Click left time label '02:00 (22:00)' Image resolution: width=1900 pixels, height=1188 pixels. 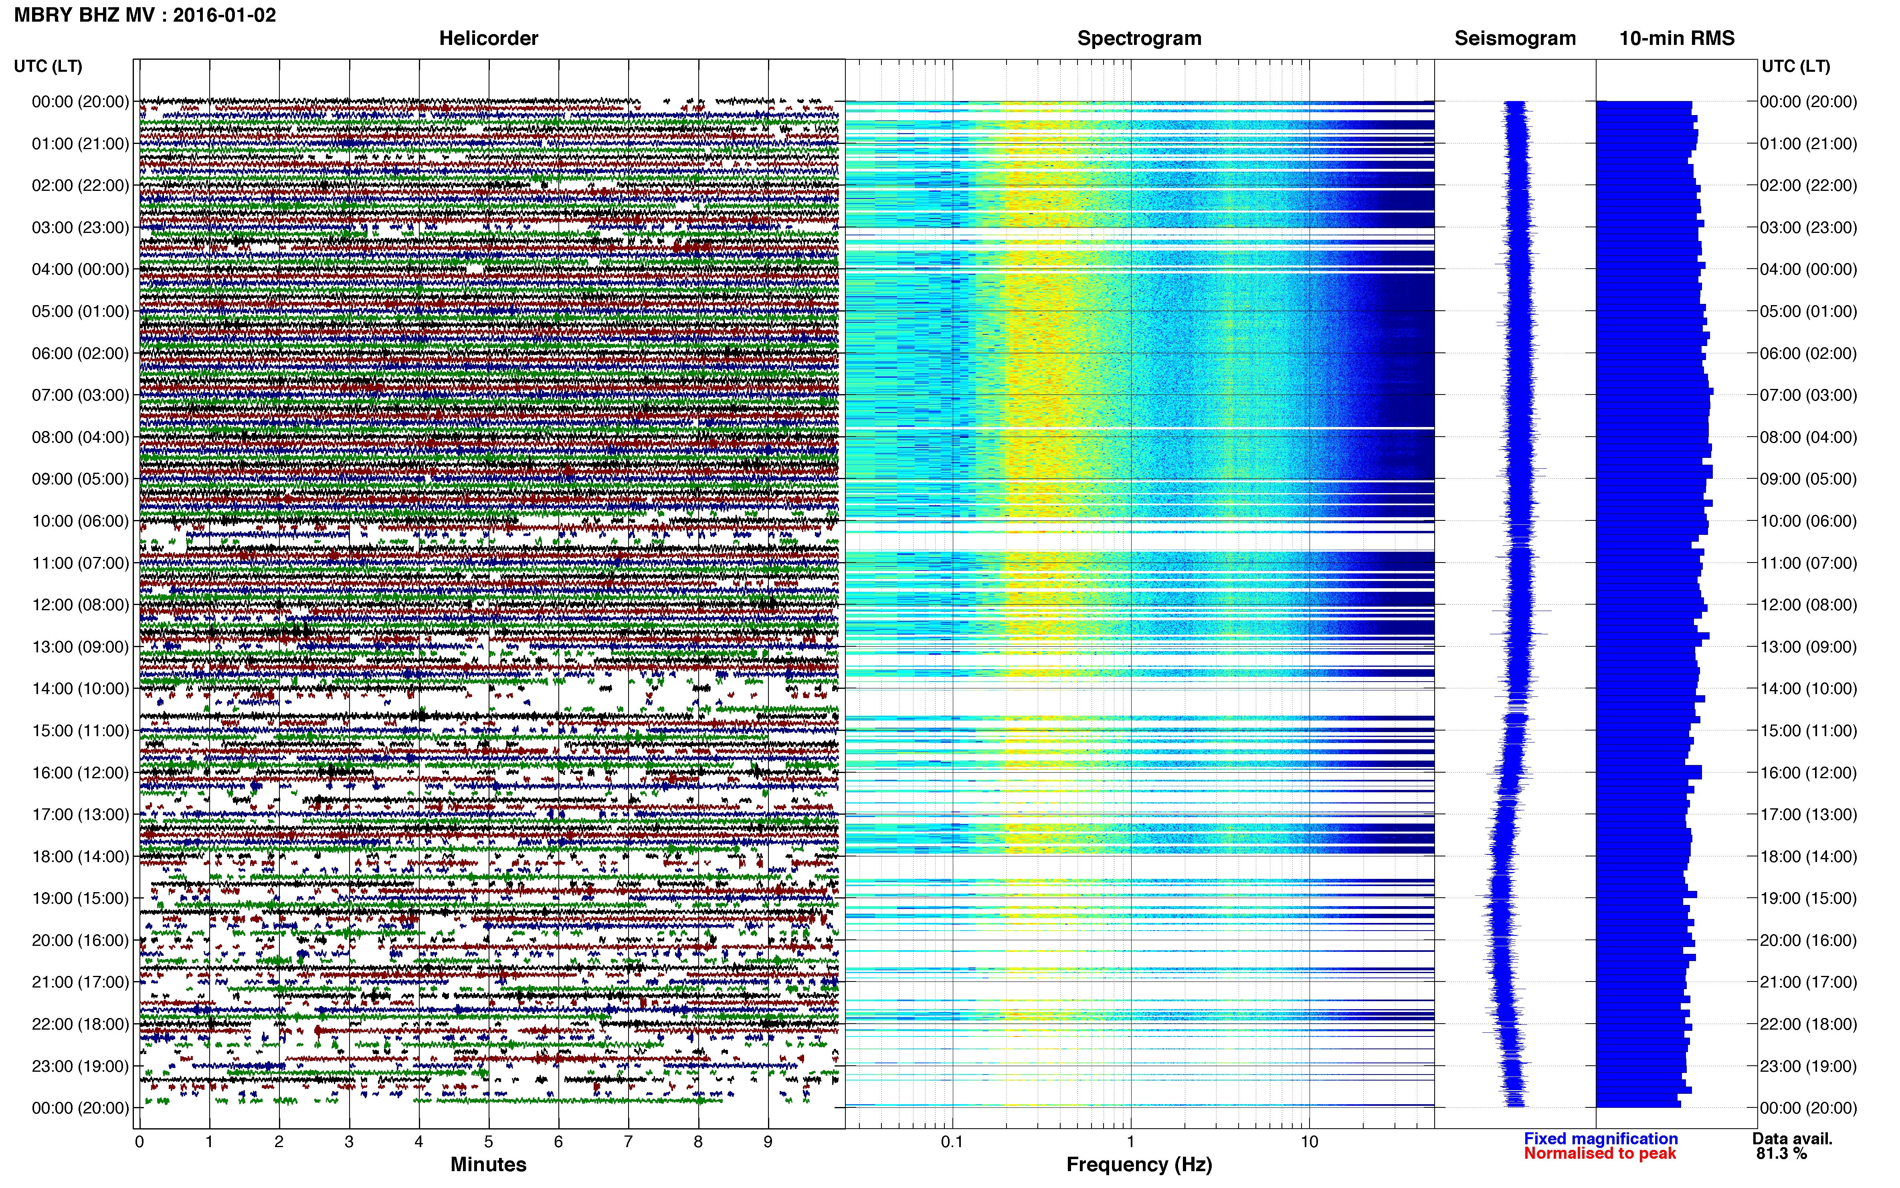point(80,185)
